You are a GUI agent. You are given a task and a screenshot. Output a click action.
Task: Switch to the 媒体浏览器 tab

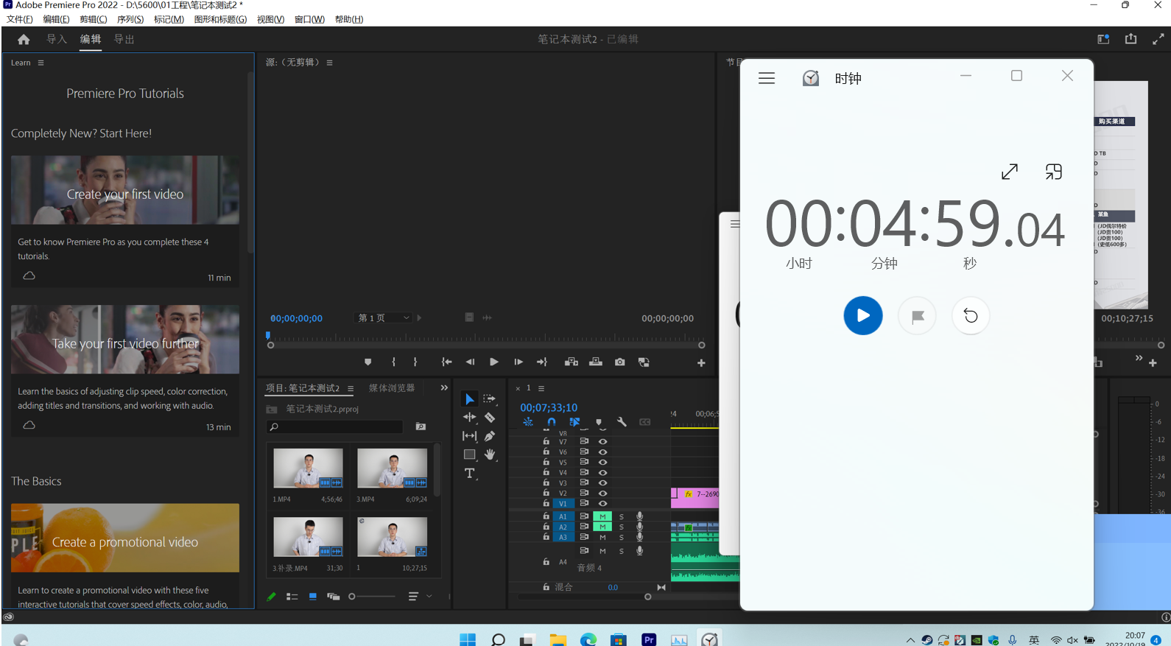click(x=392, y=388)
